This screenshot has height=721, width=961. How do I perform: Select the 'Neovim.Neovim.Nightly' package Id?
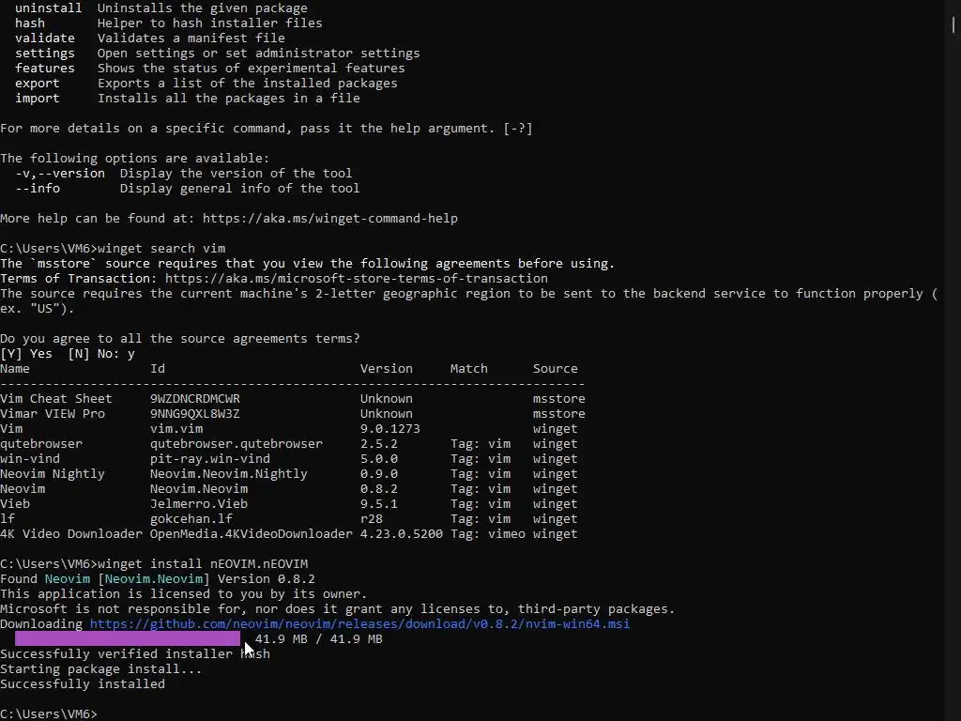point(229,473)
